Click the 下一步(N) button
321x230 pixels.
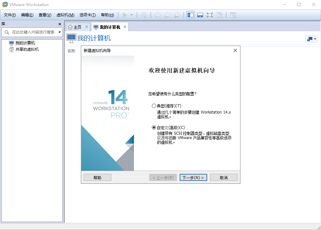(193, 177)
